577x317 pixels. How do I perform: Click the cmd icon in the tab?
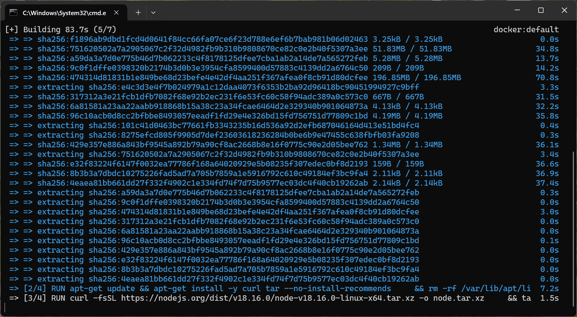[13, 12]
